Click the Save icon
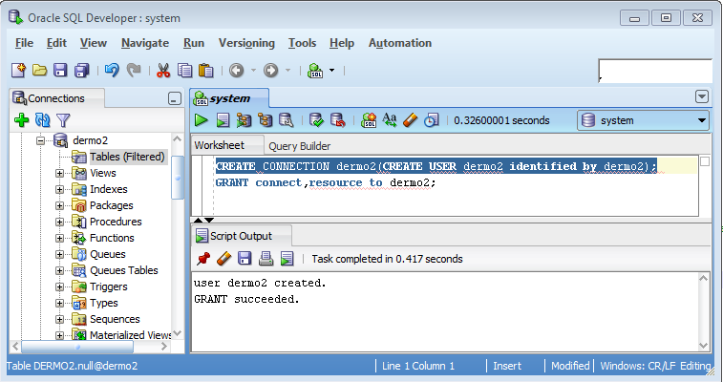Screen dimensions: 723x382 (x=60, y=71)
